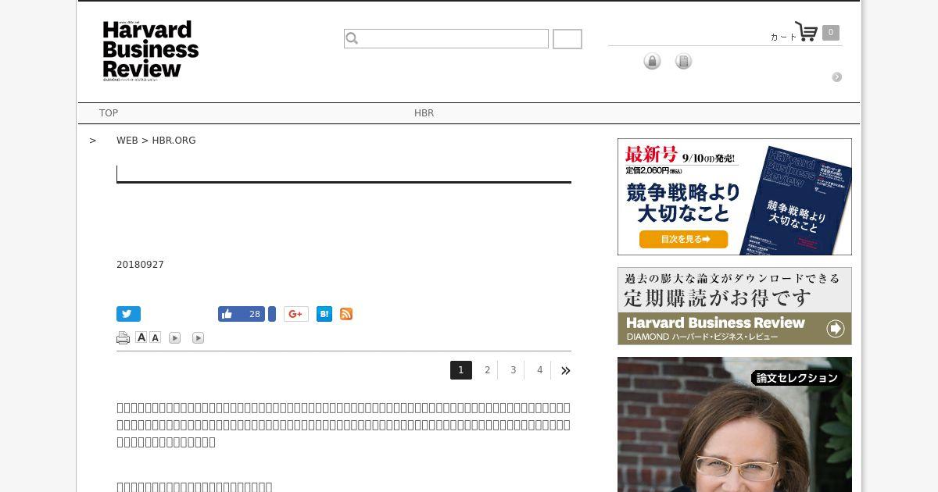Open the orange RSS feed icon
This screenshot has width=938, height=492.
(346, 314)
